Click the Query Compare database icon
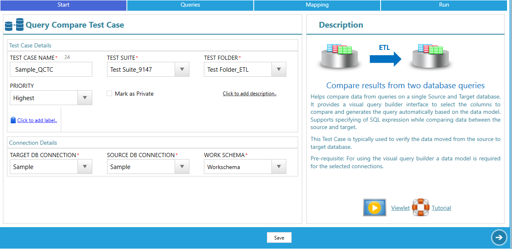This screenshot has width=512, height=249. coord(14,25)
